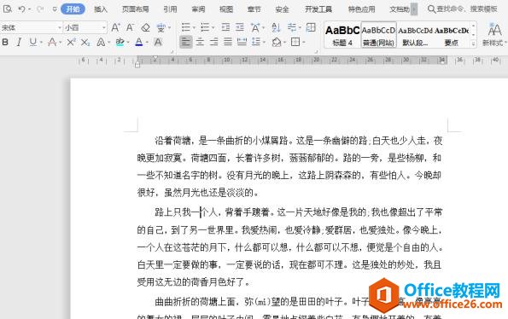
Task: Select right alignment
Action: (x=213, y=42)
